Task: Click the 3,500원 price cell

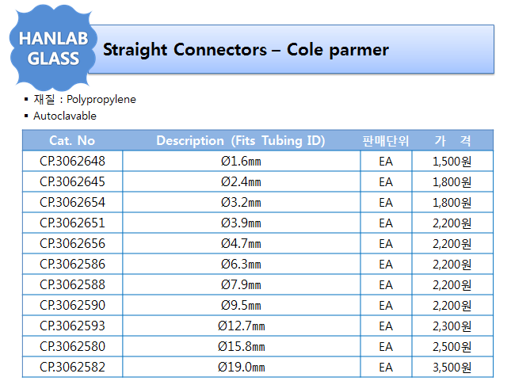Action: tap(452, 368)
